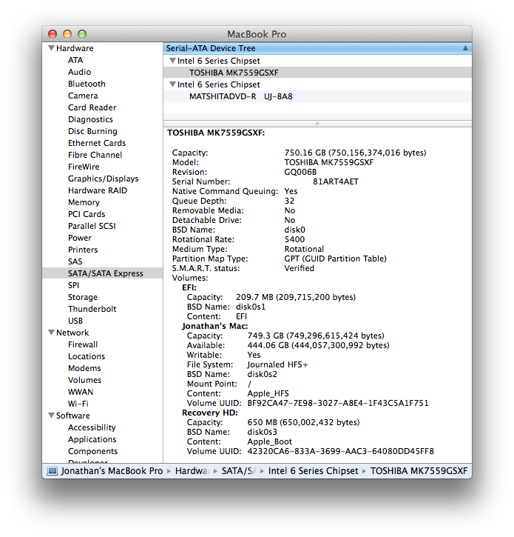This screenshot has height=537, width=514.
Task: Select TOSHIBA MK7559GSXF device row
Action: [x=317, y=73]
